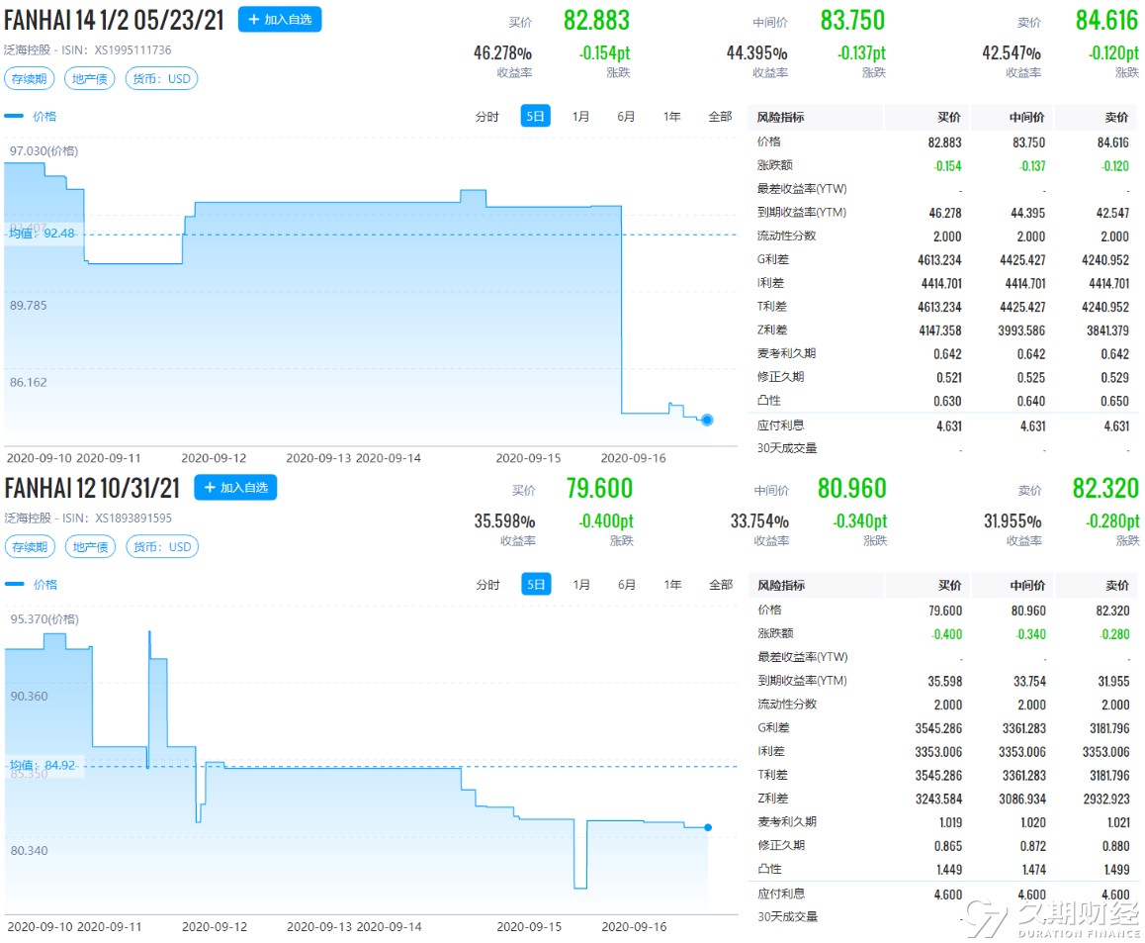
Task: Click I利差 mid value 3353.006
Action: [x=1022, y=752]
